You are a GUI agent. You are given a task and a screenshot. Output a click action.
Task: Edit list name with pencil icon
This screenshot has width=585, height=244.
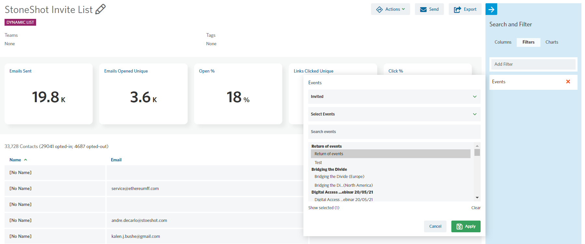100,9
